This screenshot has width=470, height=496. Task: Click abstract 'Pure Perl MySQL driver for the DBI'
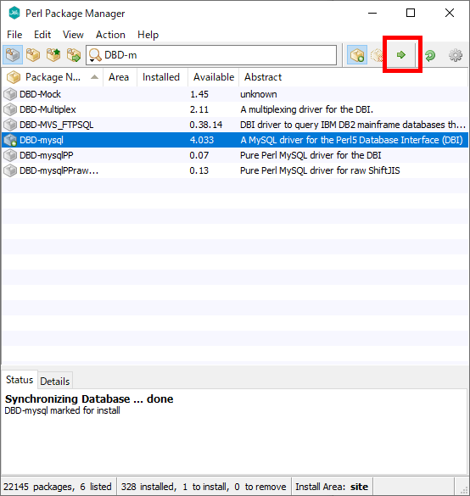(311, 155)
